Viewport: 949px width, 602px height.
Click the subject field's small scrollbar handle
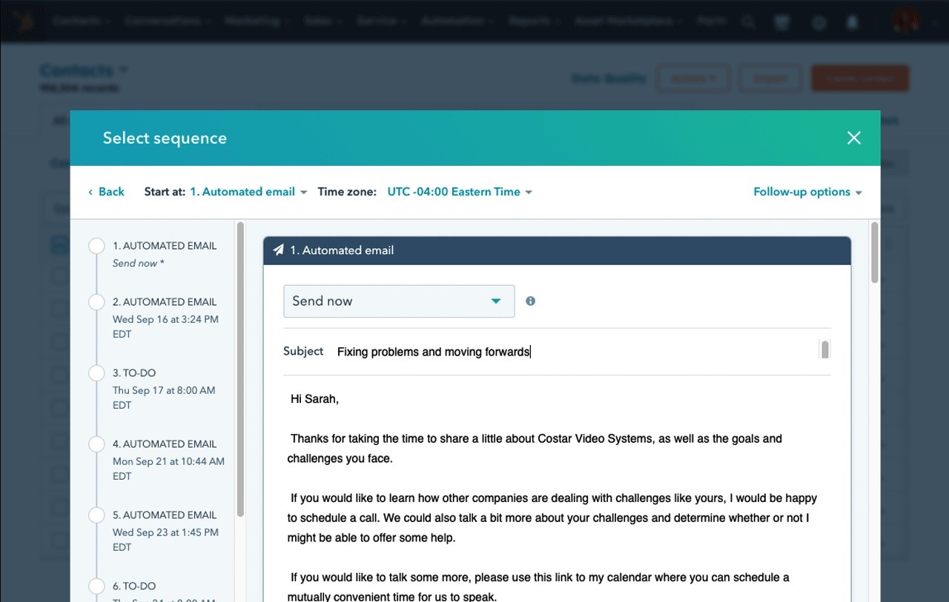pos(824,350)
